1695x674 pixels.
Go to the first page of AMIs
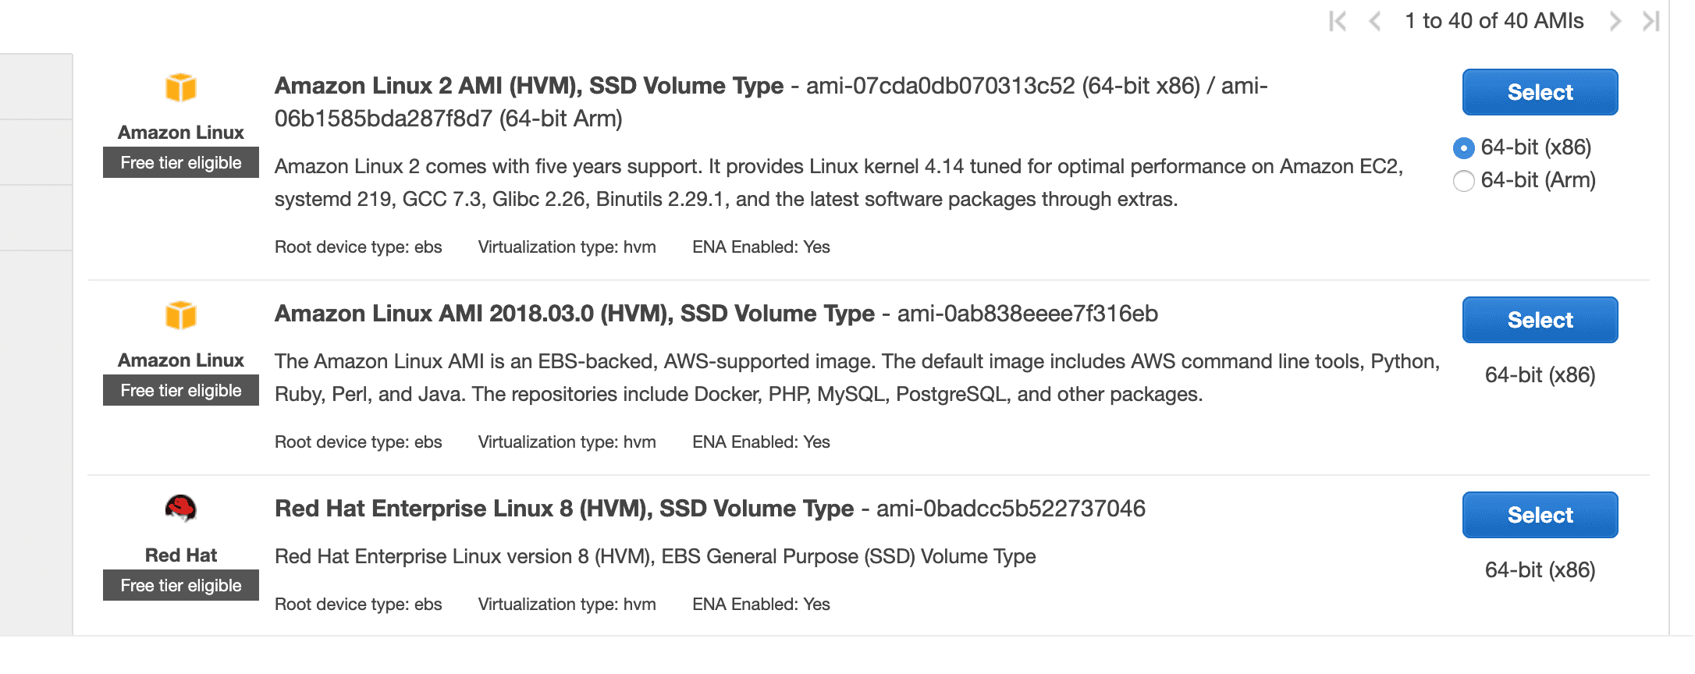click(1338, 21)
